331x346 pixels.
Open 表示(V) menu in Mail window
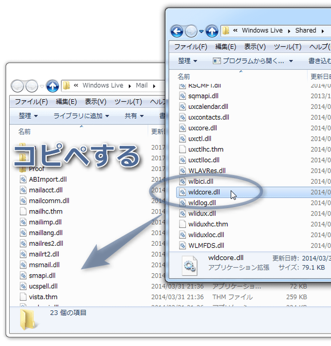(x=95, y=102)
